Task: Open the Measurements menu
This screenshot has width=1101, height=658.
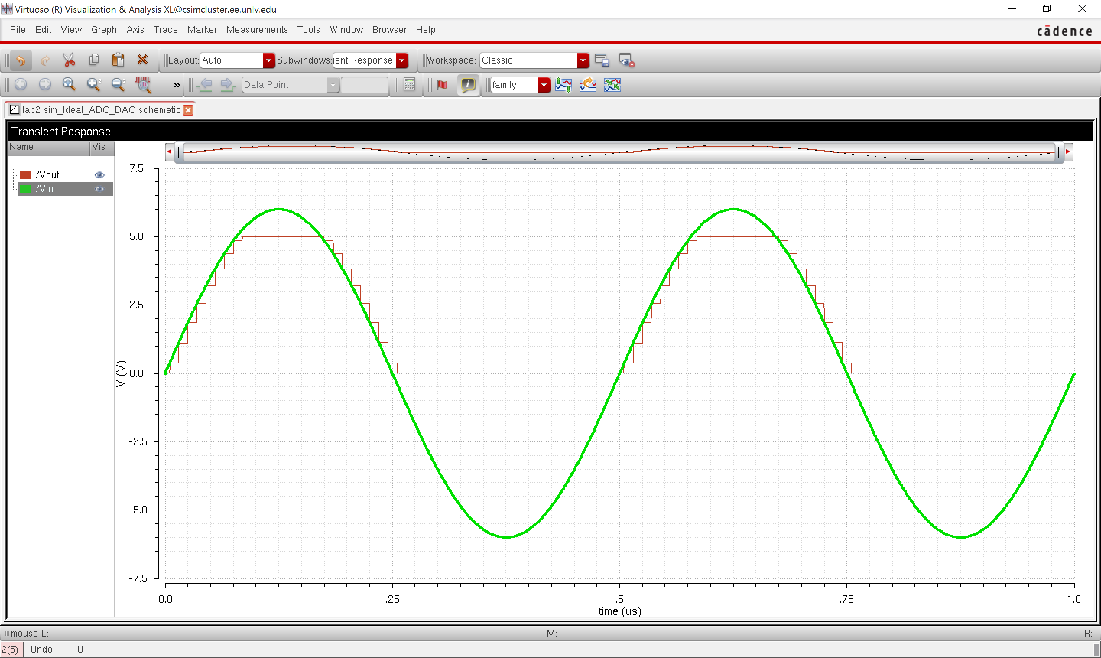Action: 257,29
